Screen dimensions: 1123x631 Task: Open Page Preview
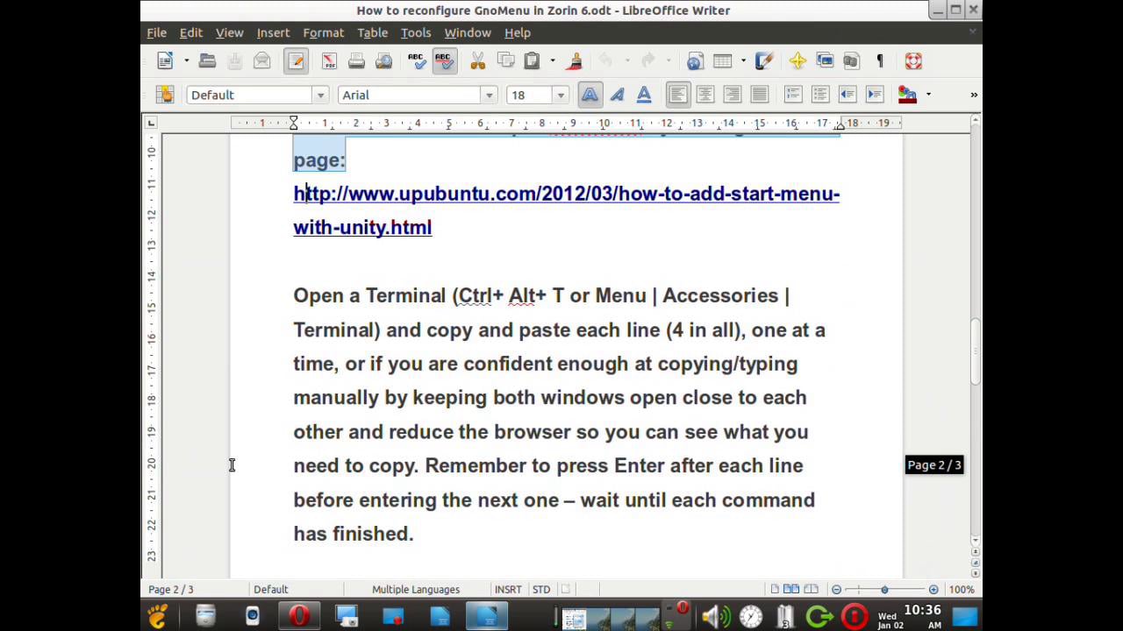(x=383, y=60)
